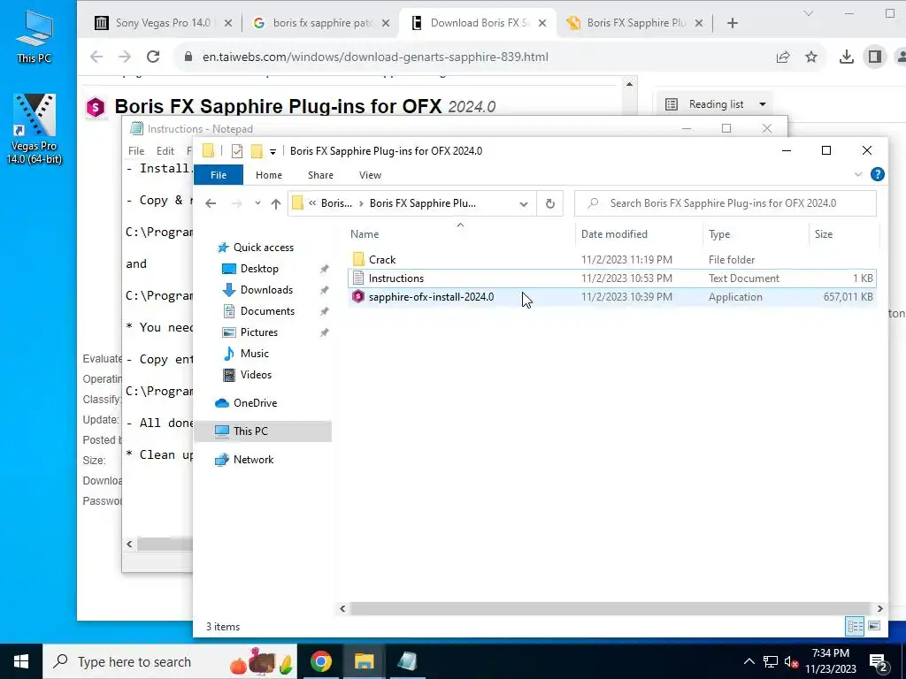The image size is (906, 679).
Task: Open the notification center icon
Action: [x=879, y=662]
